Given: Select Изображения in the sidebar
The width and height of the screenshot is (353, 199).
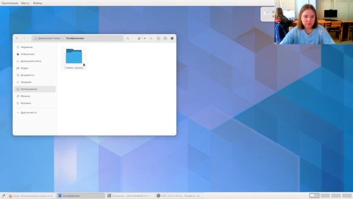Looking at the screenshot, I should point(35,89).
